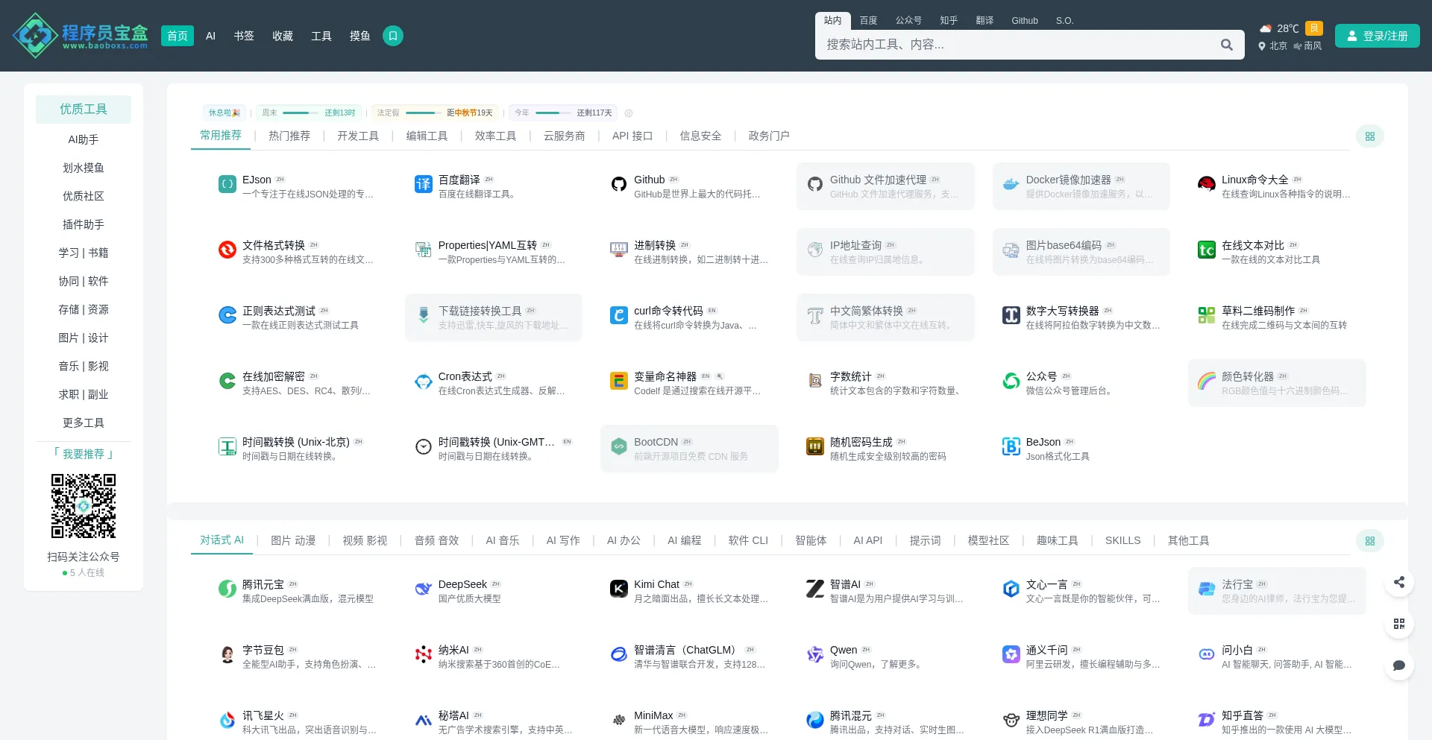
Task: Click the 28℃ Beijing weather widget
Action: [x=1291, y=36]
